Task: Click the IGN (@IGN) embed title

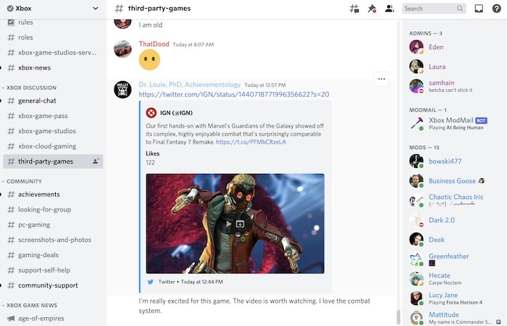Action: 176,113
